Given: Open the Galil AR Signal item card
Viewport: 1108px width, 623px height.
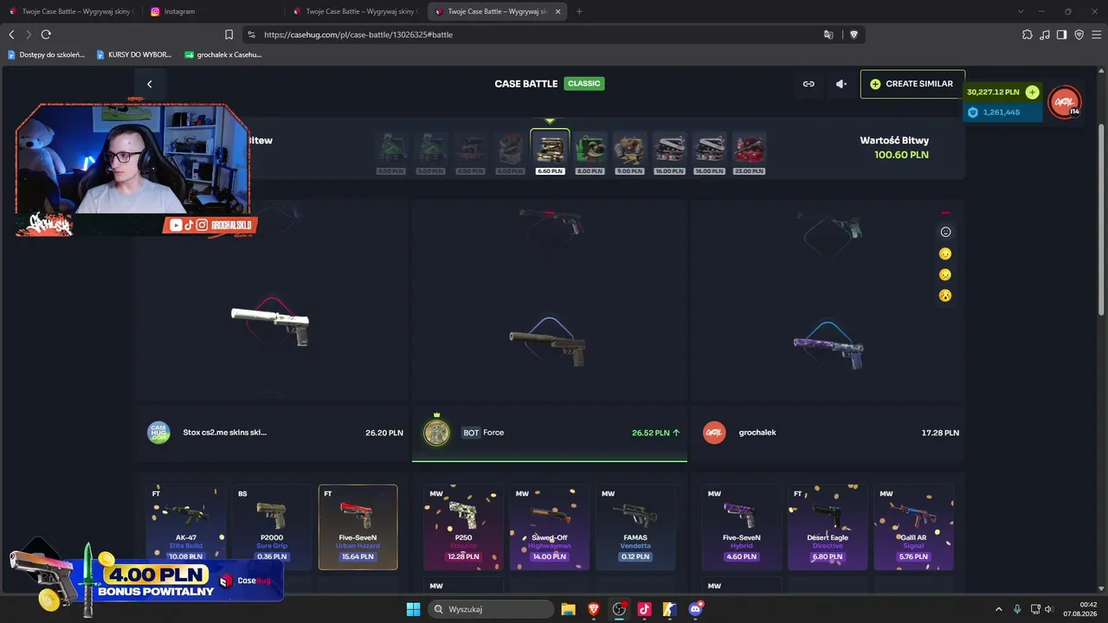Looking at the screenshot, I should pos(913,527).
